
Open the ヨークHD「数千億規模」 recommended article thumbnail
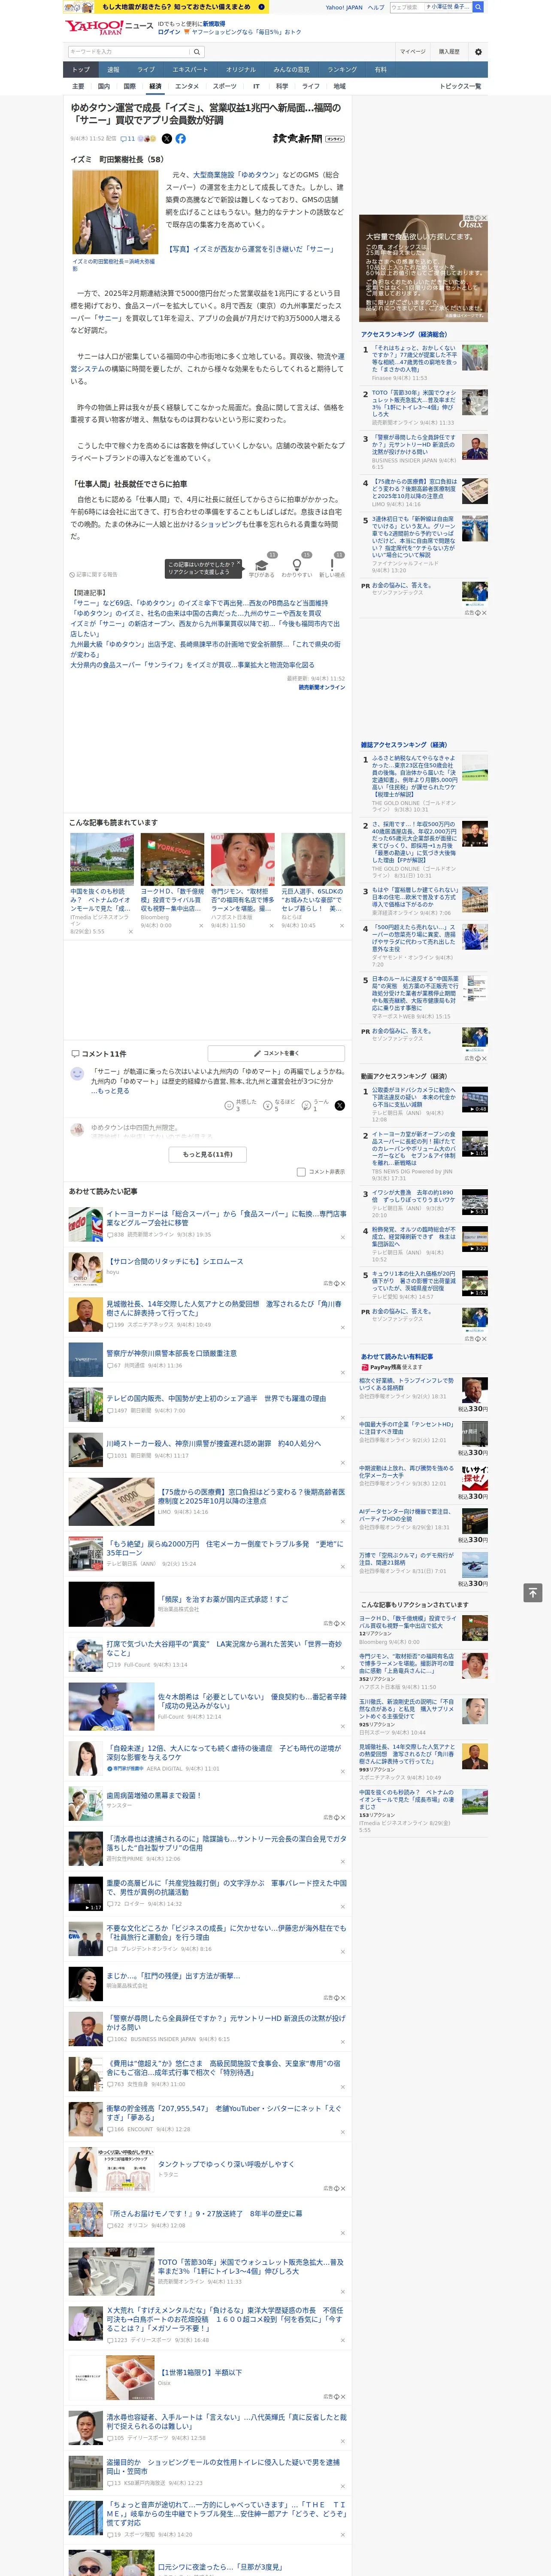pyautogui.click(x=172, y=859)
